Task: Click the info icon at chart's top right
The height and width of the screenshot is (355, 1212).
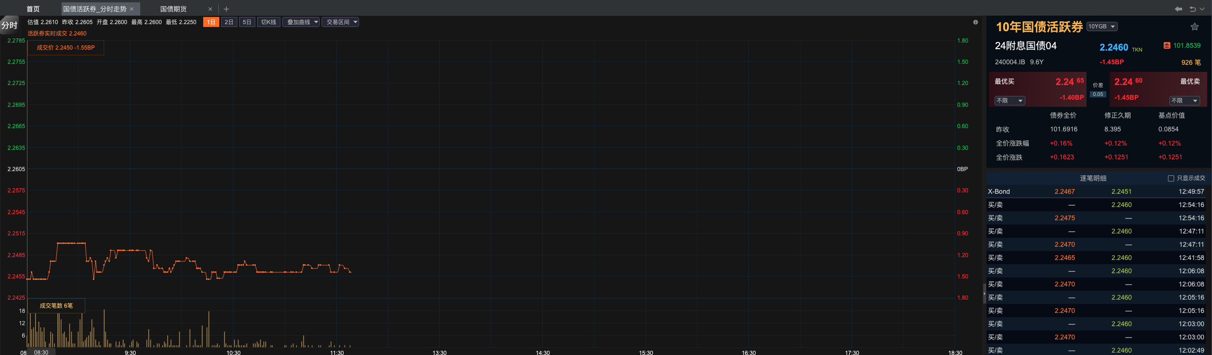Action: 975,22
